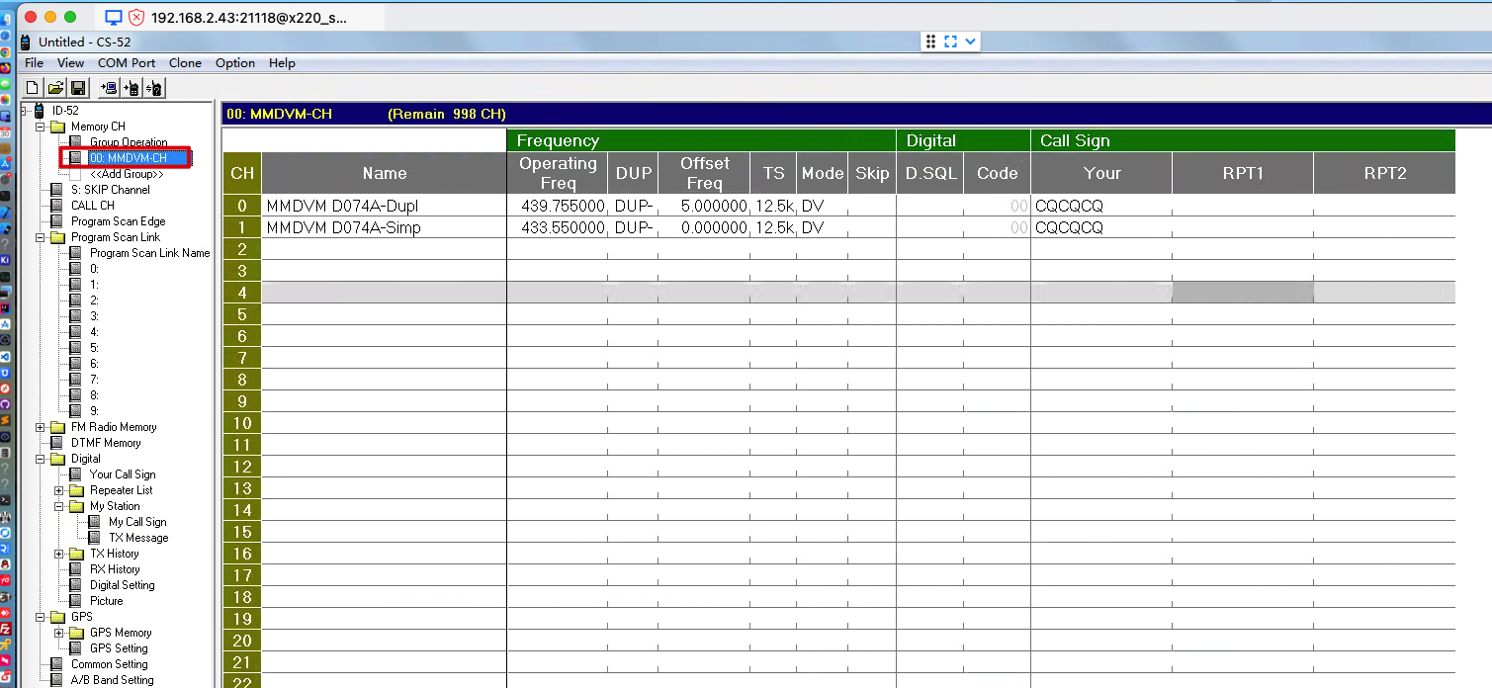This screenshot has height=688, width=1492.
Task: Select DTMF Memory tree item
Action: 106,443
